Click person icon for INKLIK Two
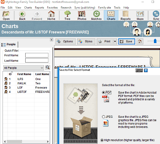 pos(6,83)
